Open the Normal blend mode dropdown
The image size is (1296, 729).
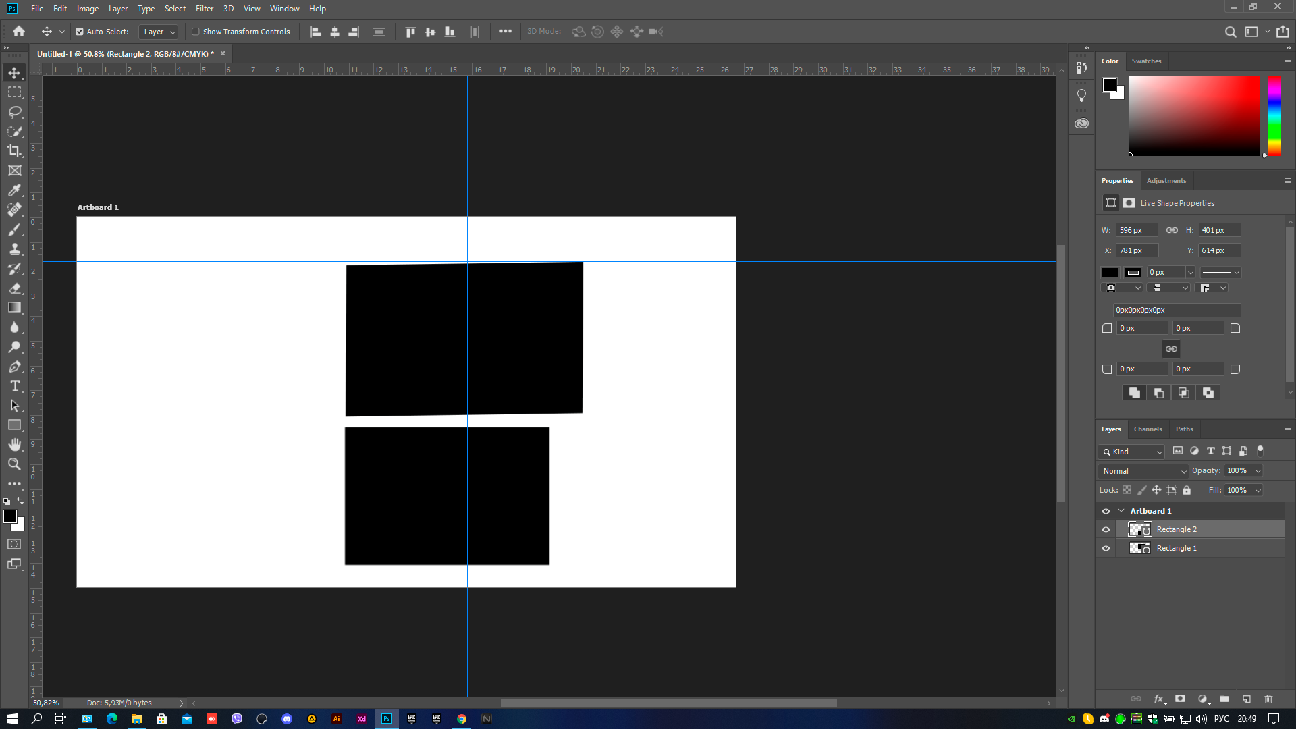(1143, 471)
